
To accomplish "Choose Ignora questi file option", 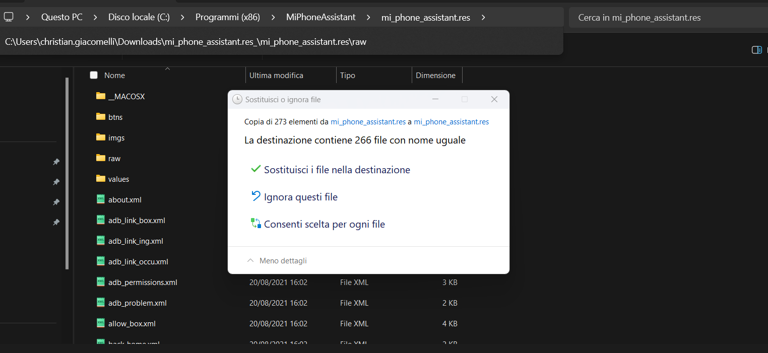I will tap(300, 197).
